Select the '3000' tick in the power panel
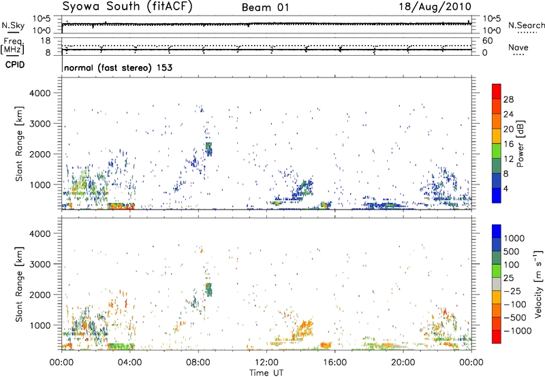 [x=40, y=124]
